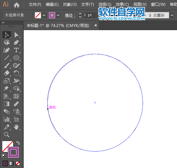
Task: Select the Ellipse tool
Action: (16, 58)
